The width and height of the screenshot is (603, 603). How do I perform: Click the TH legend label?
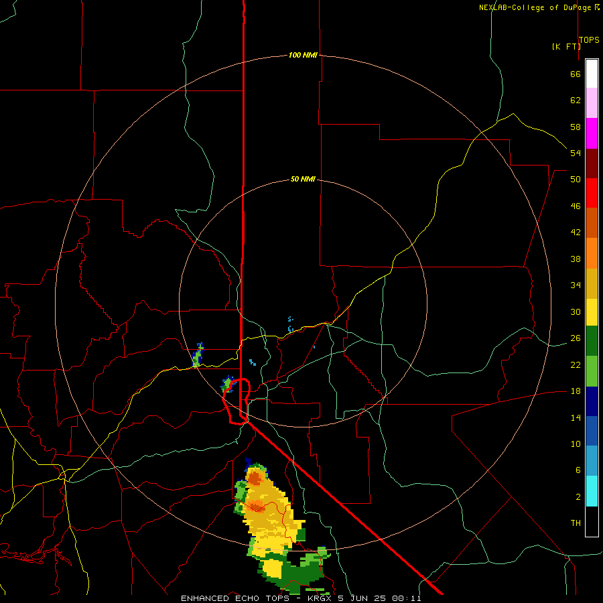point(576,523)
